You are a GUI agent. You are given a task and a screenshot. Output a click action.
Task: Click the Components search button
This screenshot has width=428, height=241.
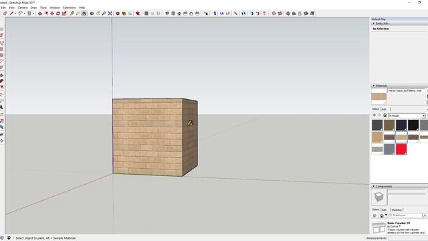click(425, 216)
